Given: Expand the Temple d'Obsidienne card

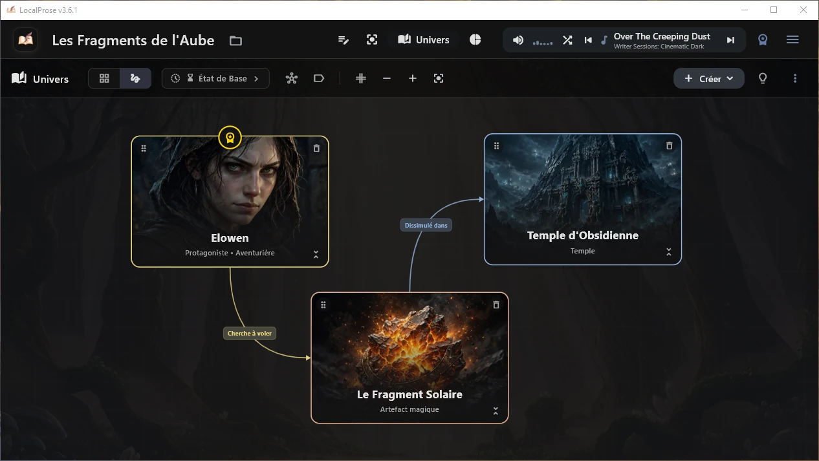Looking at the screenshot, I should click(x=669, y=252).
